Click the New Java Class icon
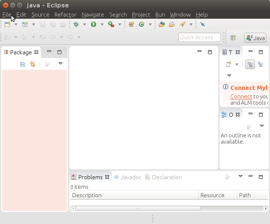Viewport: 270px width, 224px height. 141,25
